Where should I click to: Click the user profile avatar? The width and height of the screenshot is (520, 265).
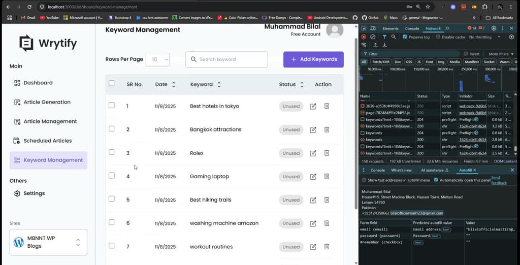click(335, 30)
